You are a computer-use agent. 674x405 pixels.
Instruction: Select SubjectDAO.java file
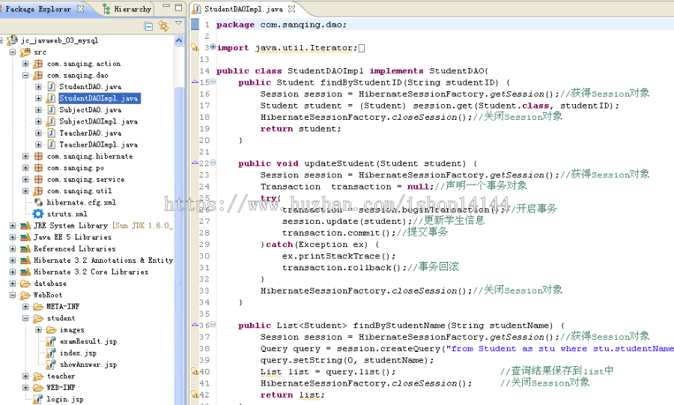(x=91, y=110)
